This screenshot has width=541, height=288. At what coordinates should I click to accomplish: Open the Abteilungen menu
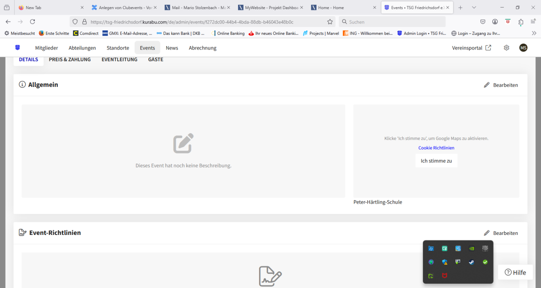coord(82,48)
